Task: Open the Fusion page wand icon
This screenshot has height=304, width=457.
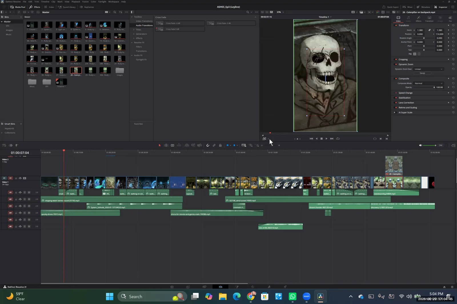Action: tap(236, 287)
